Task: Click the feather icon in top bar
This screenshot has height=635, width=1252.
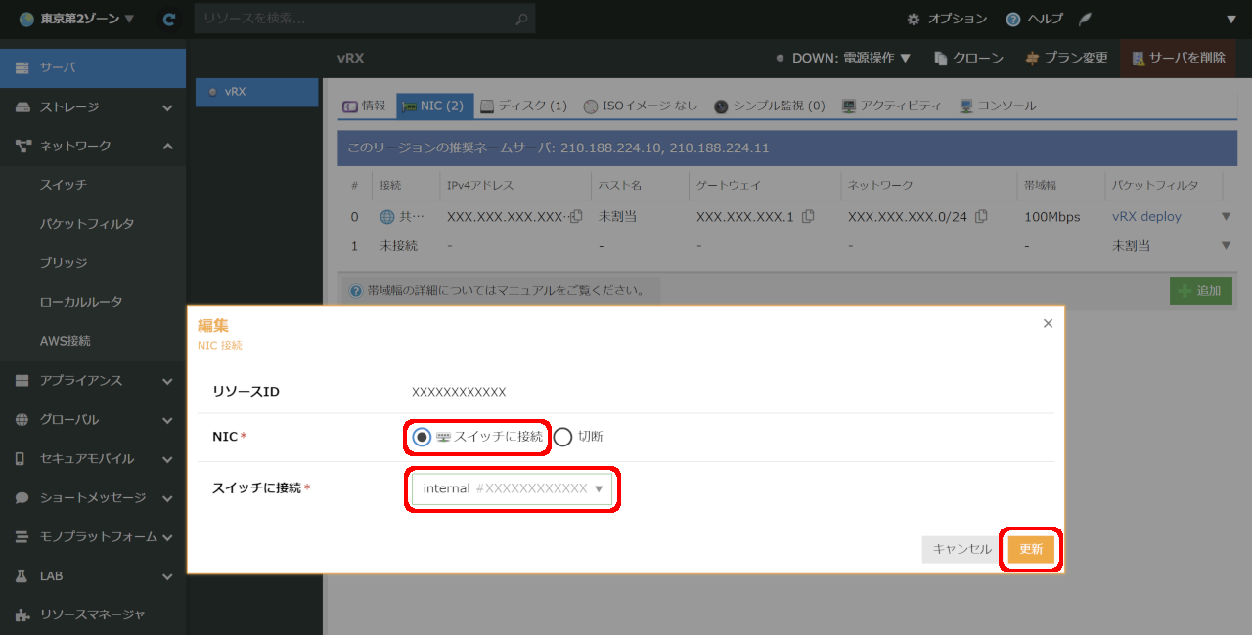Action: [1085, 19]
